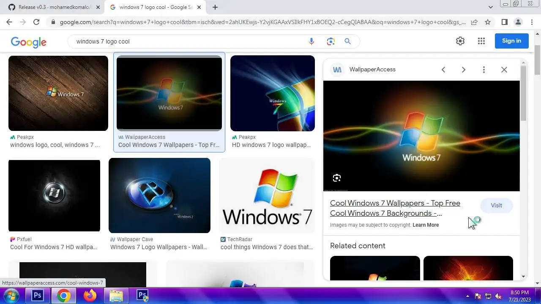This screenshot has width=541, height=304.
Task: Share this page icon in address bar
Action: tap(474, 22)
